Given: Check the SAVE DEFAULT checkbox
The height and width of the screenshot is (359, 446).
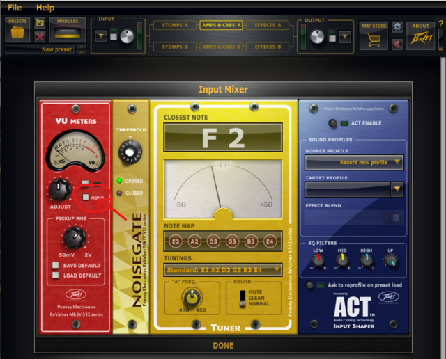Looking at the screenshot, I should click(56, 265).
